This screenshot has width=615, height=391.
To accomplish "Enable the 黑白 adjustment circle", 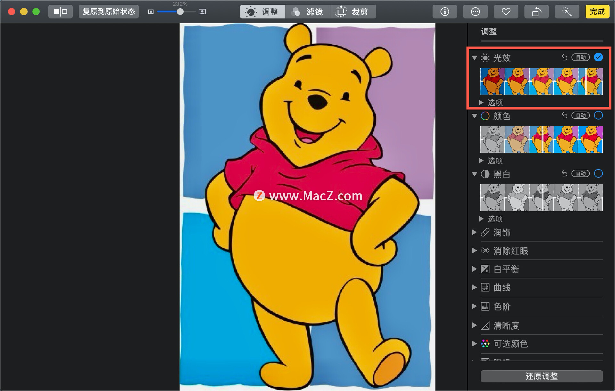I will (598, 174).
